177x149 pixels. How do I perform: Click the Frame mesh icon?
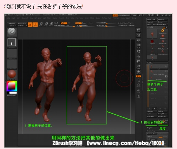(x=138, y=85)
